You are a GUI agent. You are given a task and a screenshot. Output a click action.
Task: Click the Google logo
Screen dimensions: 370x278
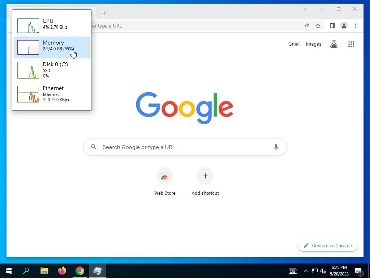click(185, 108)
